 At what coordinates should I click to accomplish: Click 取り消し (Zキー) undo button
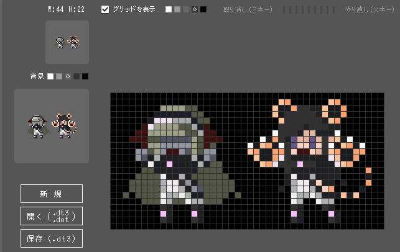click(x=248, y=10)
